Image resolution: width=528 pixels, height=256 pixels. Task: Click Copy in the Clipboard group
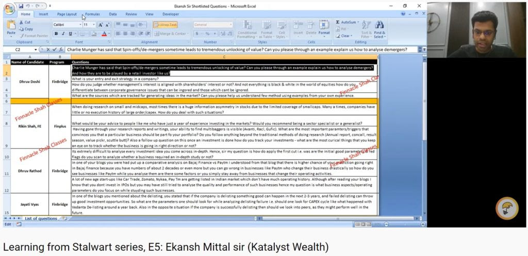coord(26,29)
